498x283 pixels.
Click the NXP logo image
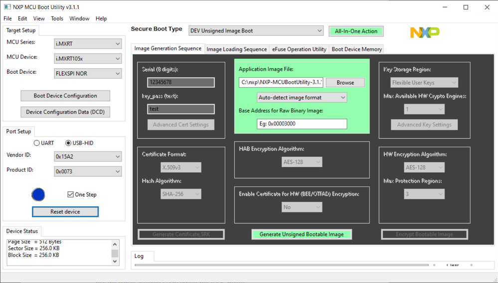click(x=425, y=32)
